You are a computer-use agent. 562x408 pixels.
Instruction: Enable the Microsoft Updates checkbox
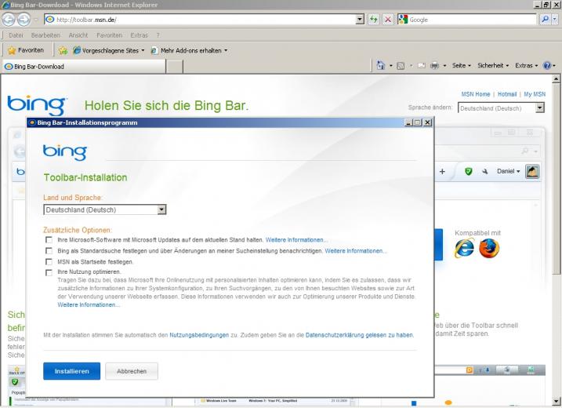click(x=49, y=240)
